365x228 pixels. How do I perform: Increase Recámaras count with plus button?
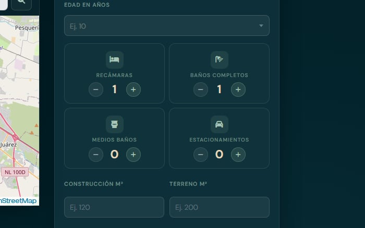(x=133, y=90)
